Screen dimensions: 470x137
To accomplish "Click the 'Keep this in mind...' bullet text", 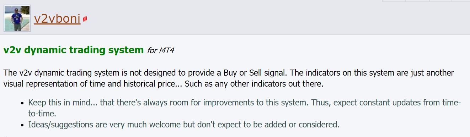I will point(245,108).
